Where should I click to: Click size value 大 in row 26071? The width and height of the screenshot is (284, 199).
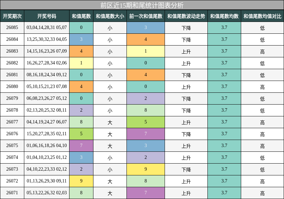[110, 193]
